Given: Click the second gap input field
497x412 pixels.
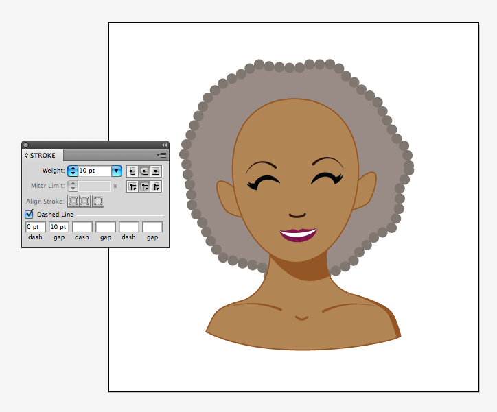Looking at the screenshot, I should 106,227.
